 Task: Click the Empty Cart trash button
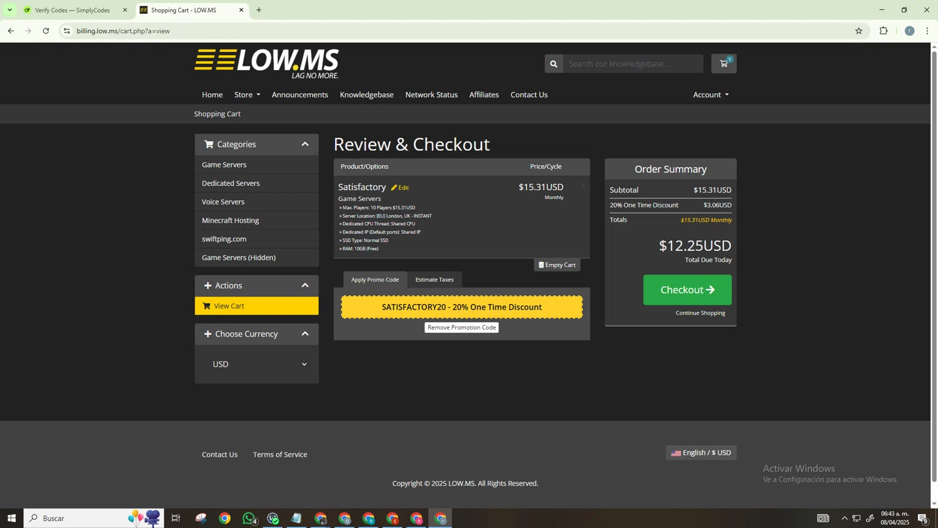pyautogui.click(x=557, y=265)
